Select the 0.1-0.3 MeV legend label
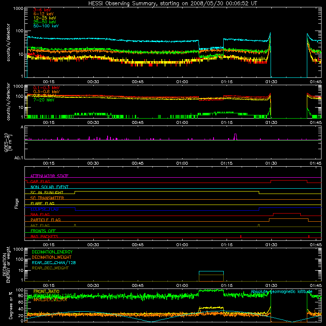 pos(46,88)
